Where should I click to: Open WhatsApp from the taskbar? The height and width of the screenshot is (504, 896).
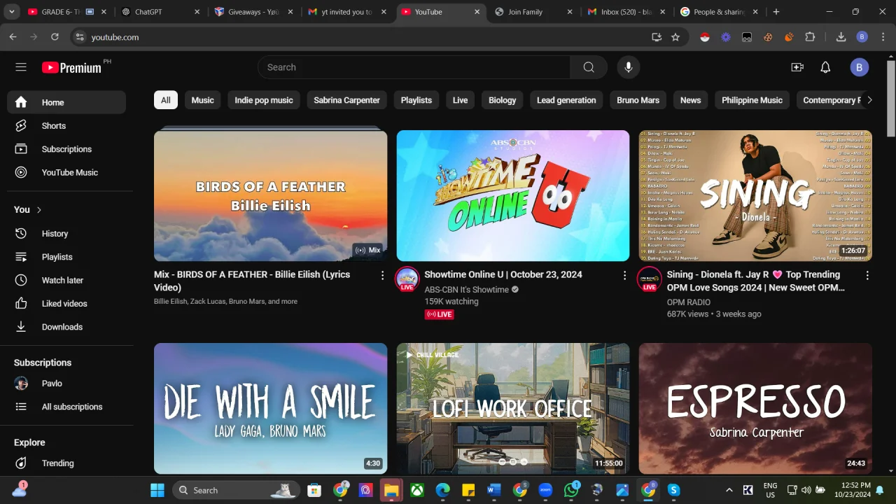click(x=571, y=490)
